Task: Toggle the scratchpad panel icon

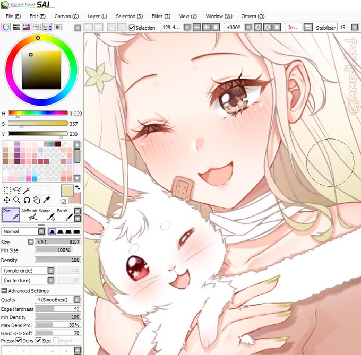Action: (x=57, y=28)
